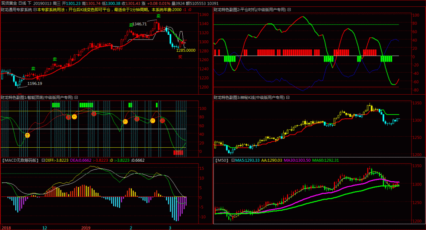Click the 财龙特色副图1:智能顶底 title
The width and height of the screenshot is (426, 230).
tap(37, 98)
